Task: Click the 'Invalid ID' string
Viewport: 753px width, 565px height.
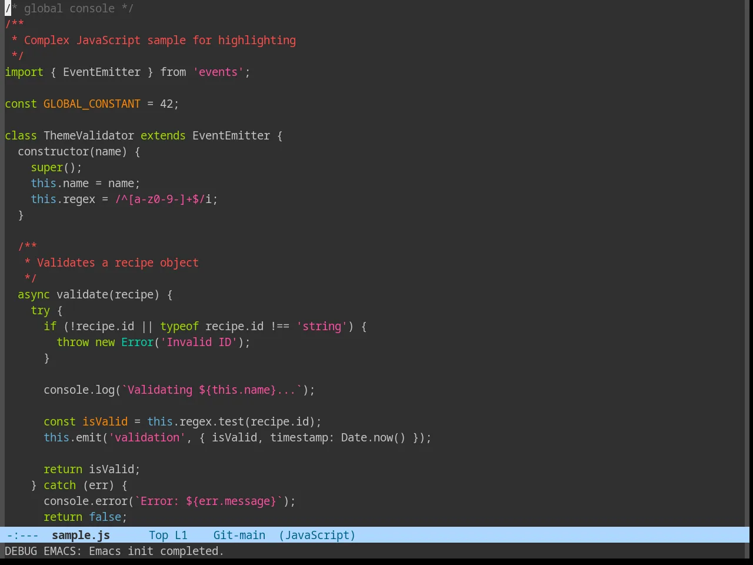Action: (x=199, y=342)
